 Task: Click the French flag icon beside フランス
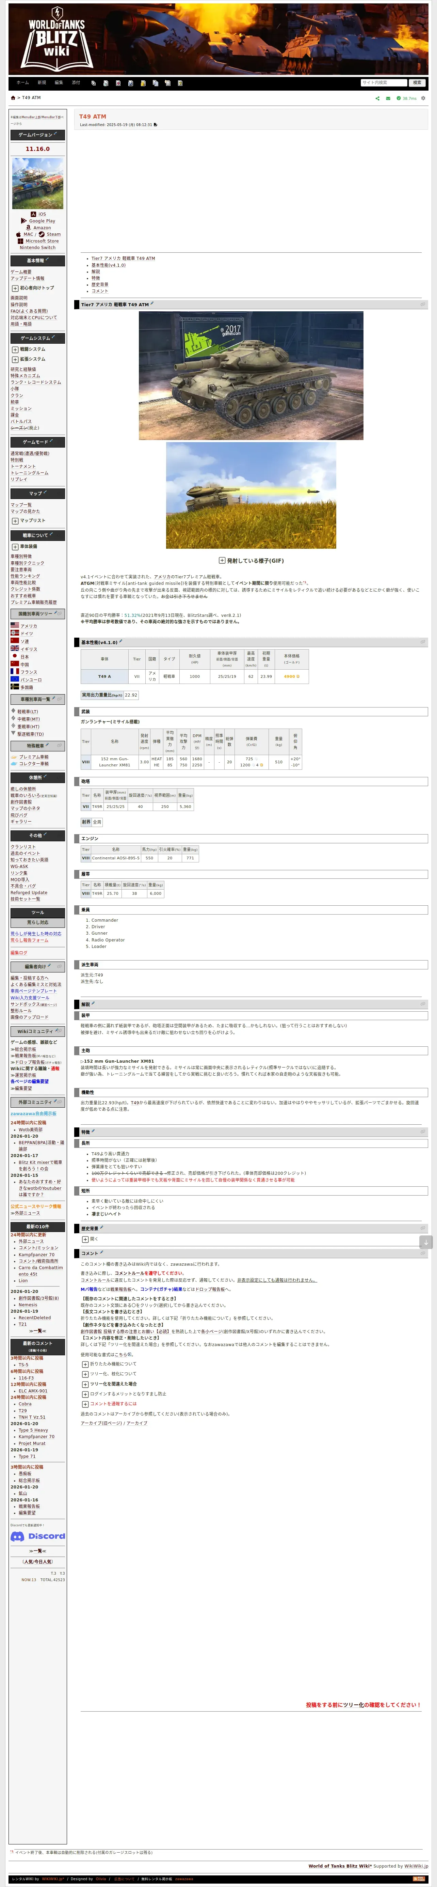(x=15, y=672)
